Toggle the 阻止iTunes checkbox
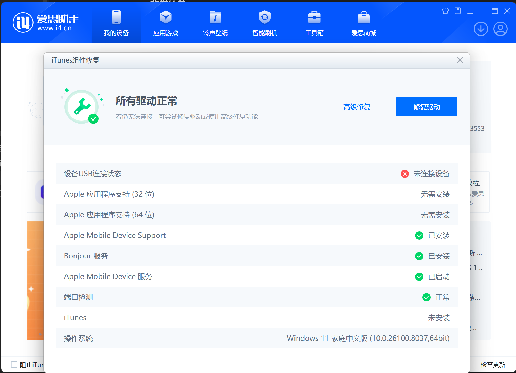This screenshot has width=516, height=373. coord(14,364)
